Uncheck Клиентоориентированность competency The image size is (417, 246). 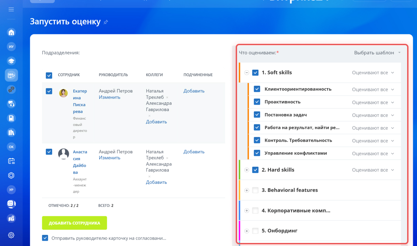257,89
